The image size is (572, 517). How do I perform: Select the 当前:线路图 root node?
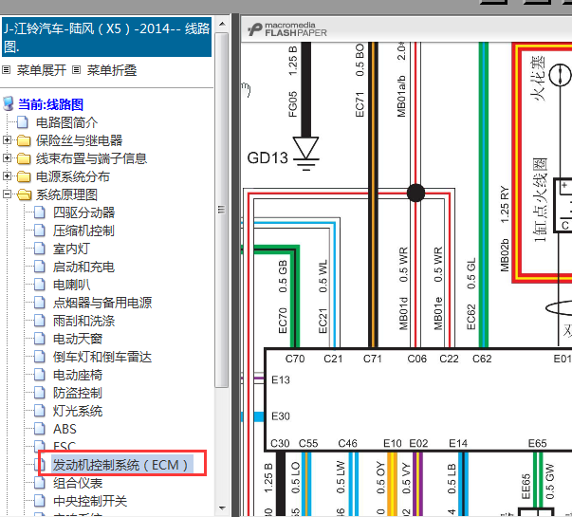click(x=50, y=104)
